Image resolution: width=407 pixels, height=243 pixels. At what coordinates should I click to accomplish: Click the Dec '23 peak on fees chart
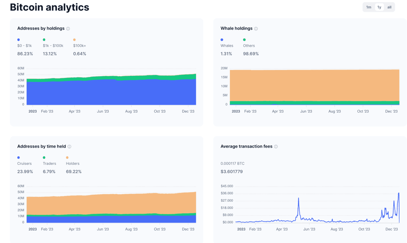tap(399, 193)
